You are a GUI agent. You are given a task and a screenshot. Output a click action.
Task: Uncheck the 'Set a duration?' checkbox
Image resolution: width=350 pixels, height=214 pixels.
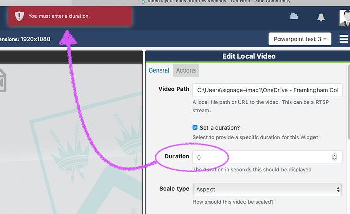click(x=195, y=127)
